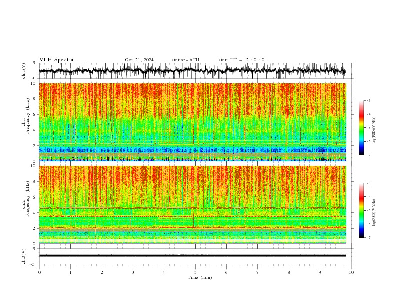Click the 'station=ATH' header label

[x=185, y=60]
